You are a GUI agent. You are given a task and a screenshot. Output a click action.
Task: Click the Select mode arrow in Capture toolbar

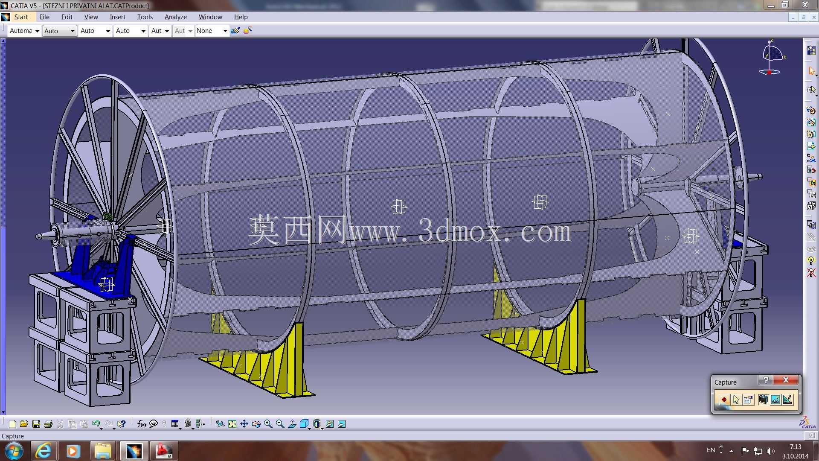(736, 400)
